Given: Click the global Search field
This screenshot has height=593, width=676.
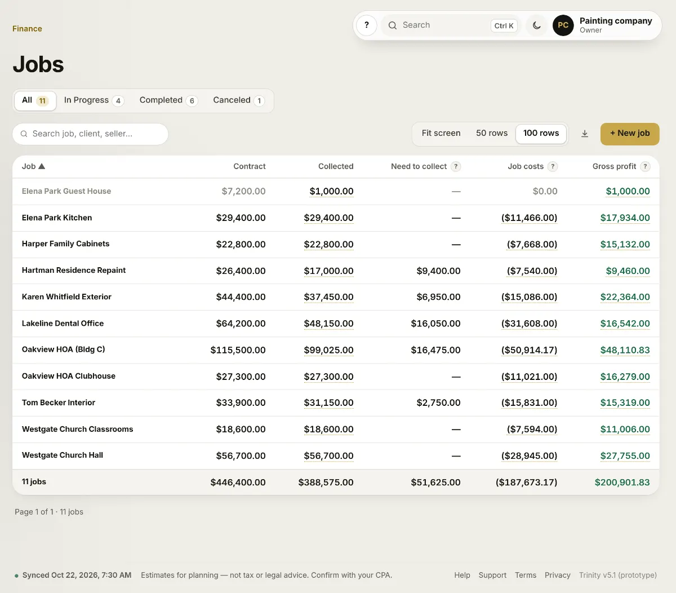Looking at the screenshot, I should (x=451, y=25).
